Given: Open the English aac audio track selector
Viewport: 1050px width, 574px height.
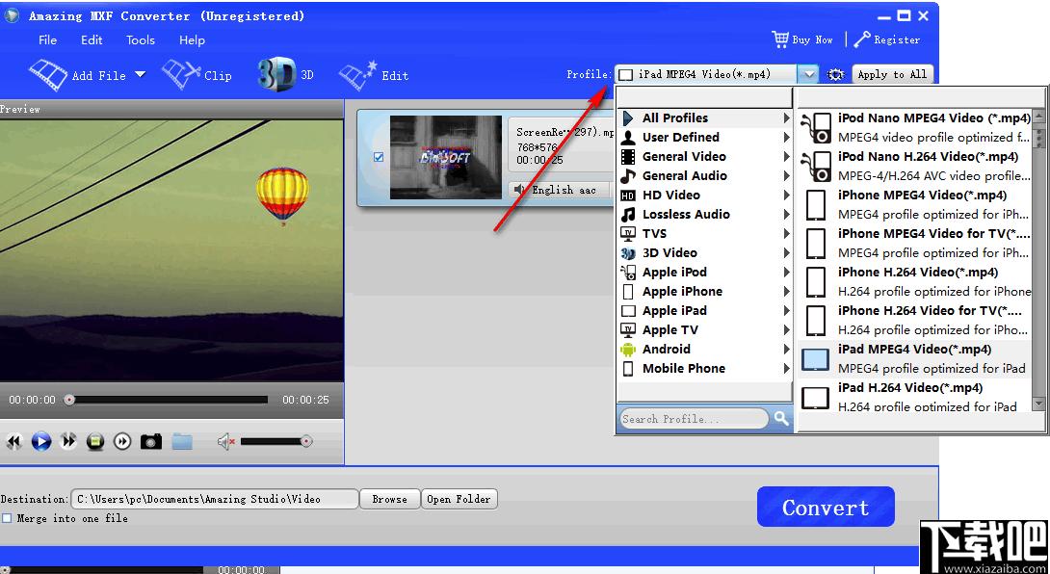Looking at the screenshot, I should pos(559,191).
